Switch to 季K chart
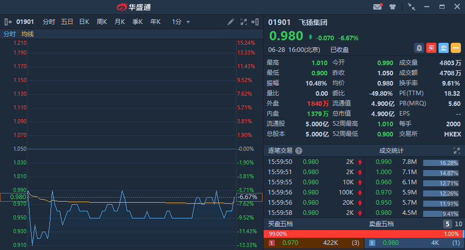The height and width of the screenshot is (250, 465). [138, 22]
